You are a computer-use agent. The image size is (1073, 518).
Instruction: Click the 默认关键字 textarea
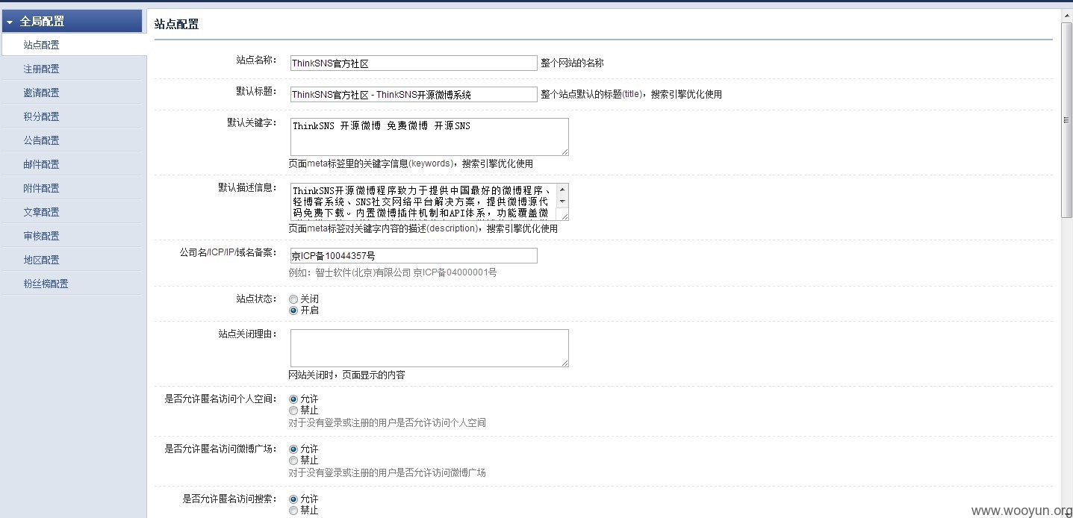(429, 137)
